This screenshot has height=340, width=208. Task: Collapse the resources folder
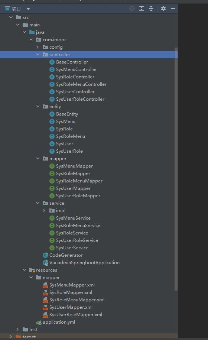click(x=24, y=270)
